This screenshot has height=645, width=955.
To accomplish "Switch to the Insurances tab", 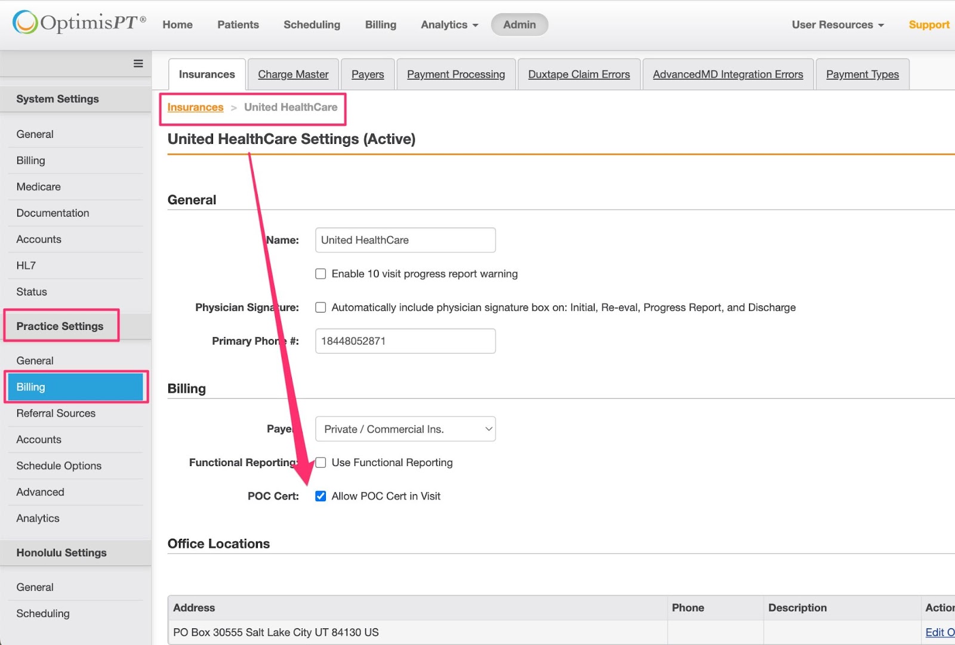I will (207, 74).
